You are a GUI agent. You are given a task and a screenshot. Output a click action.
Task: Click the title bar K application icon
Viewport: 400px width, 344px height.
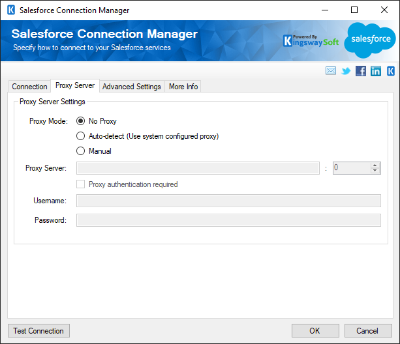[11, 10]
